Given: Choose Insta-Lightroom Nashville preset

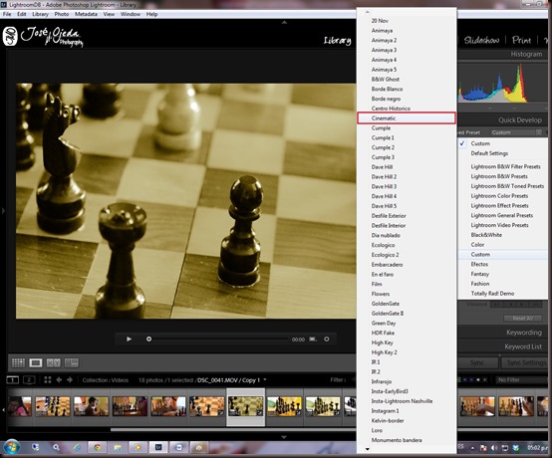Looking at the screenshot, I should tap(407, 401).
